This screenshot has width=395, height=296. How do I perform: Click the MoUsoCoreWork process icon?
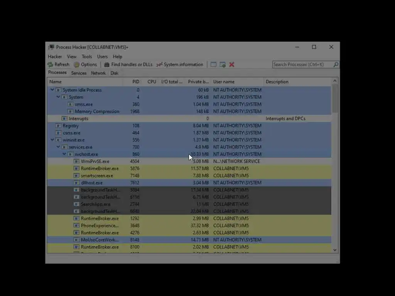tap(76, 240)
